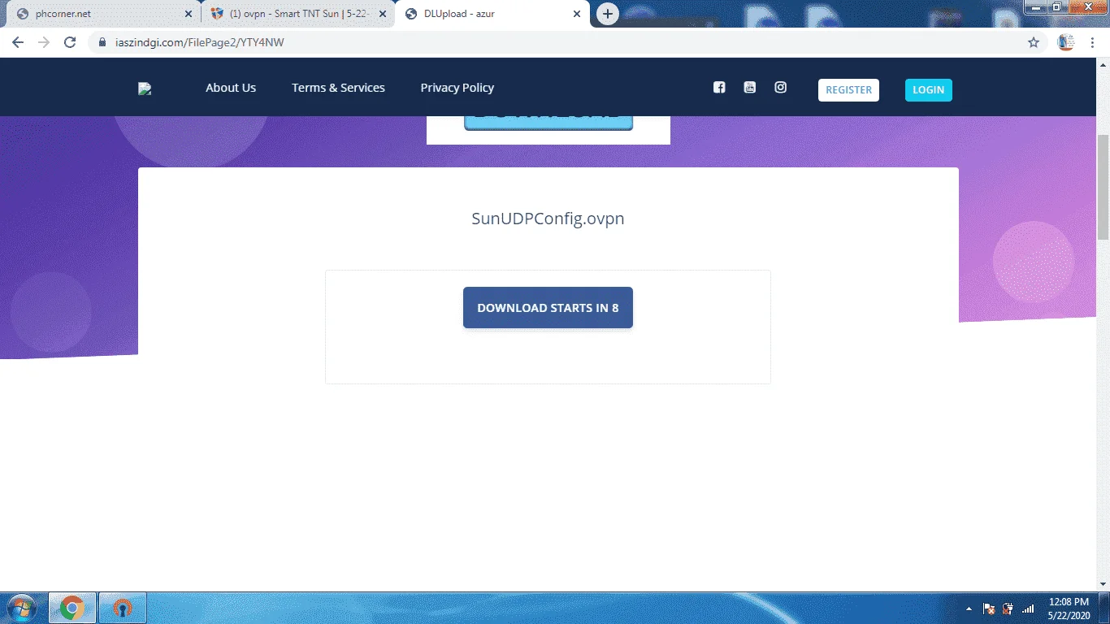Visit the site's Instagram page icon

(781, 88)
